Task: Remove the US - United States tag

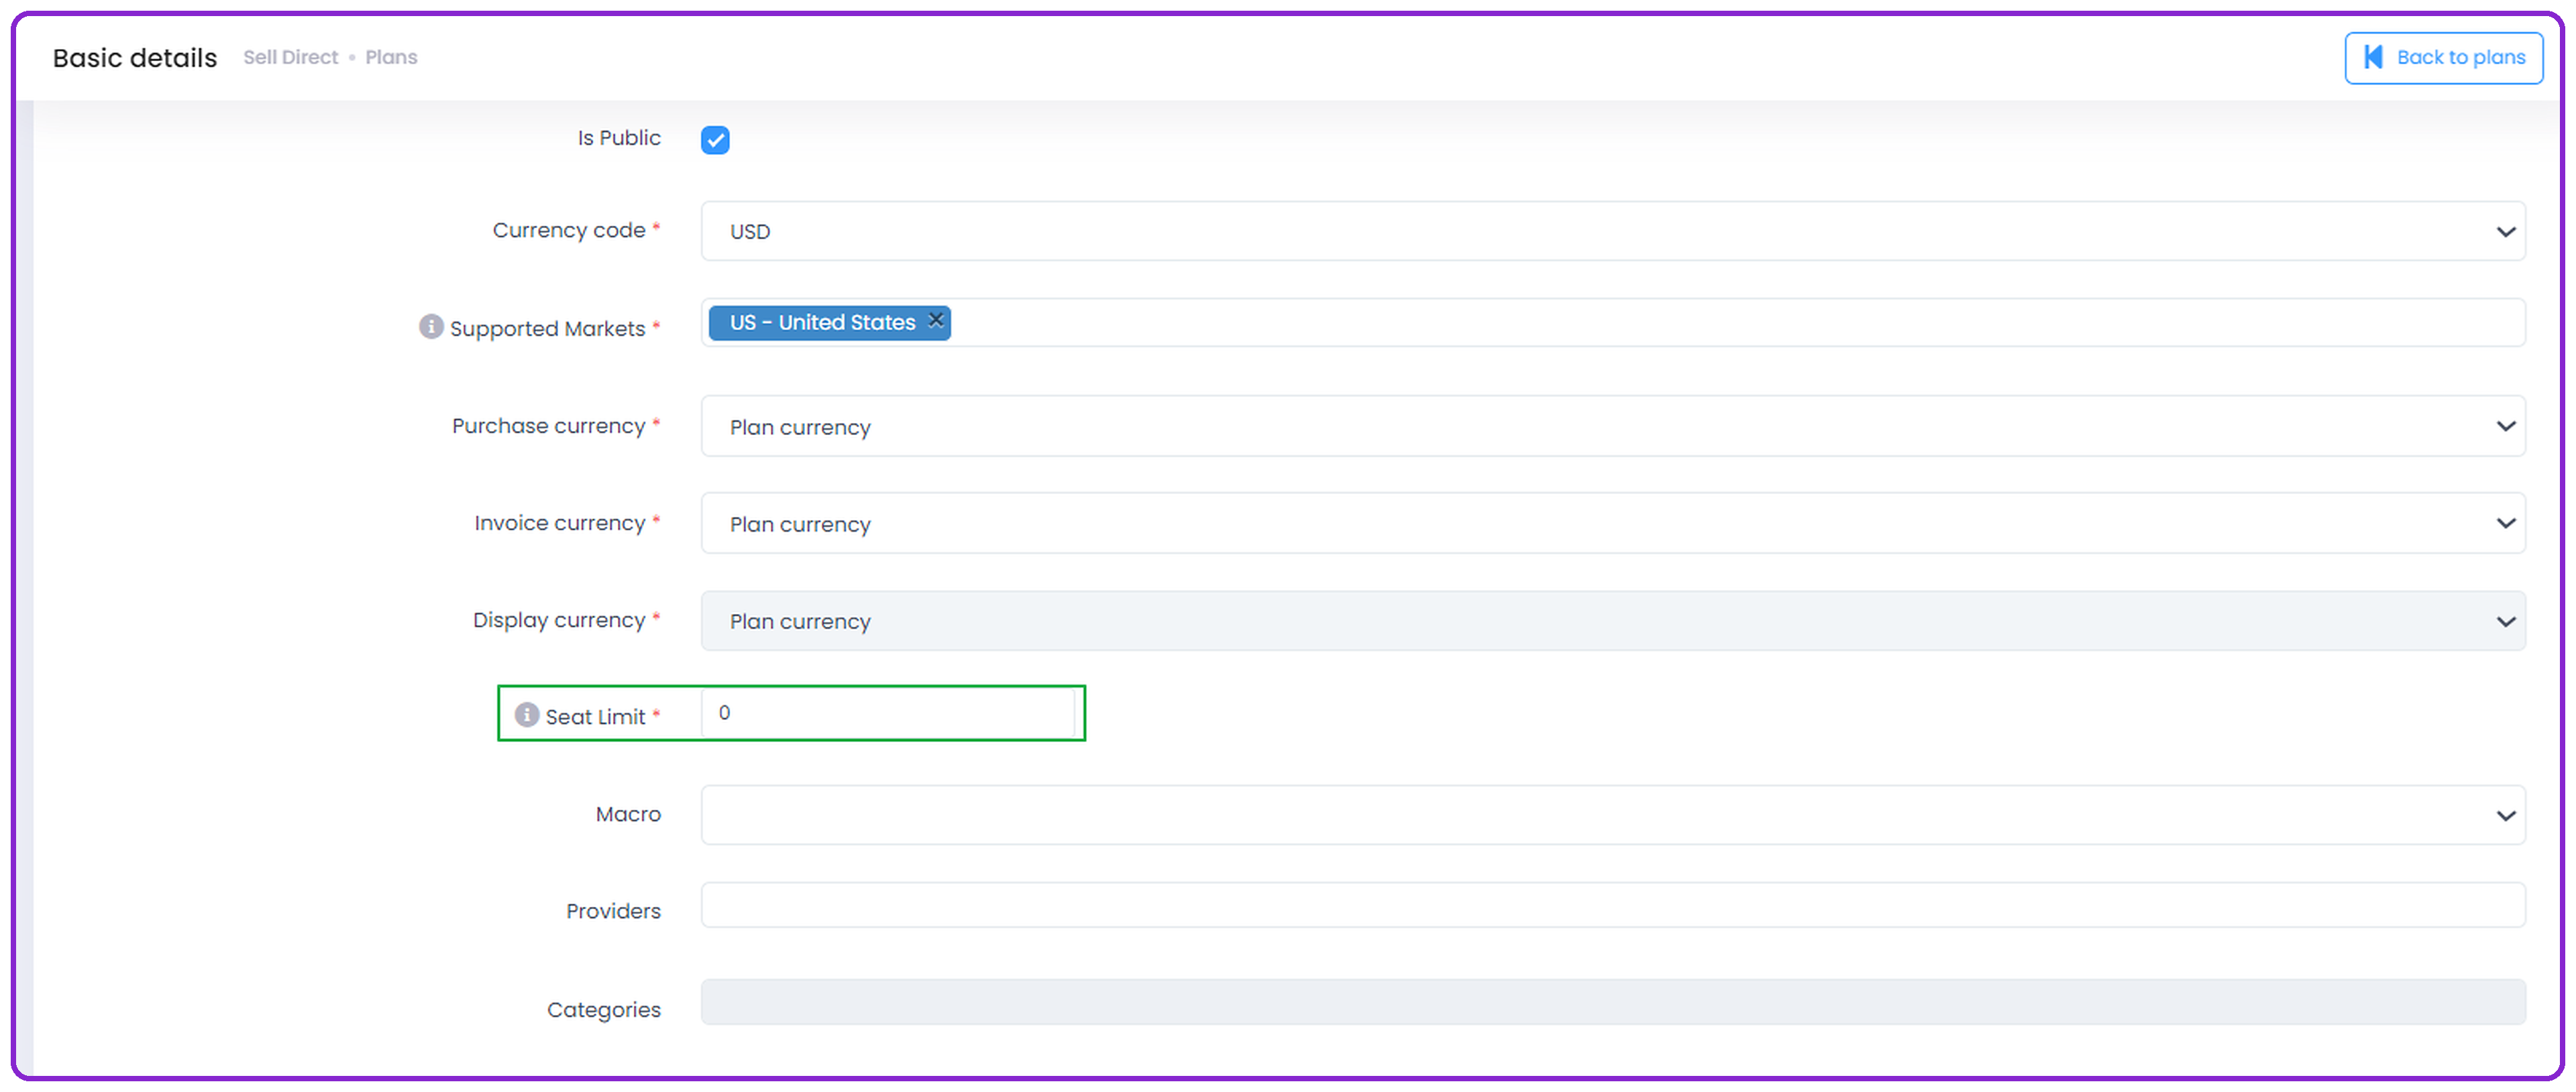Action: (x=936, y=320)
